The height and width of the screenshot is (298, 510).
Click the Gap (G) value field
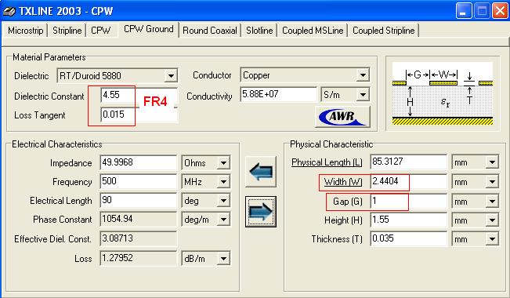[409, 202]
